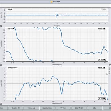Open the Phase plot type dropdown

point(11,29)
